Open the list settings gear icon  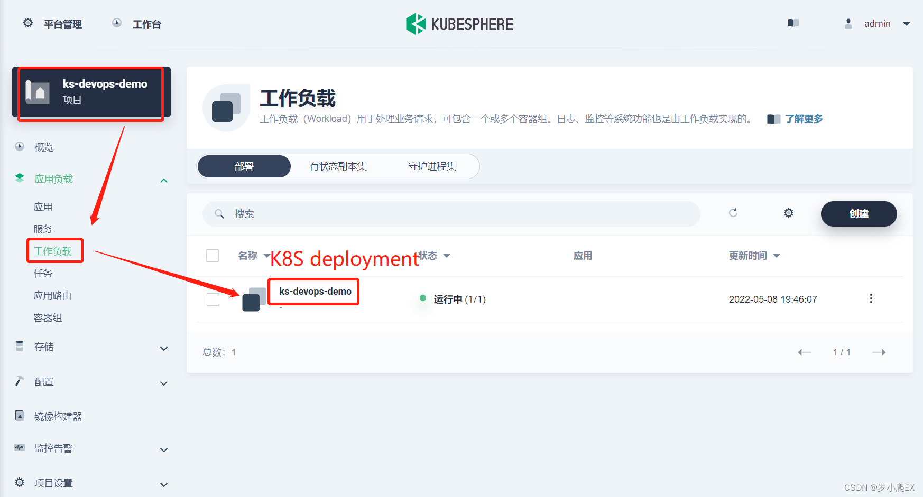(788, 213)
